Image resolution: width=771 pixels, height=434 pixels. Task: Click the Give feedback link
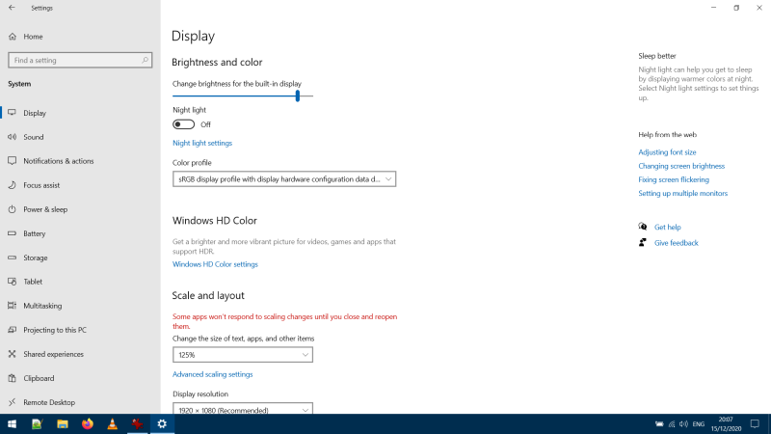click(x=677, y=243)
